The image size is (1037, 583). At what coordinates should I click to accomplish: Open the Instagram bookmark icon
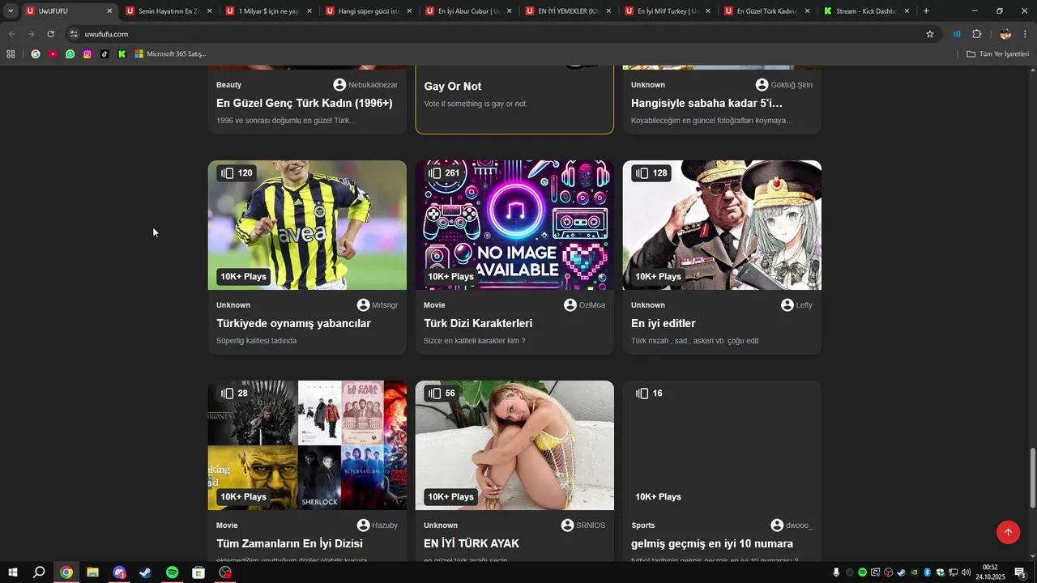point(87,54)
